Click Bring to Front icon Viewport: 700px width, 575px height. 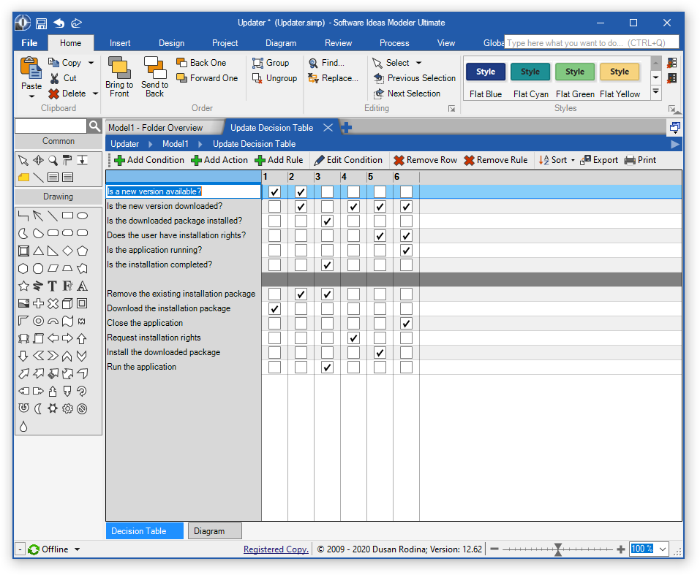(x=119, y=67)
